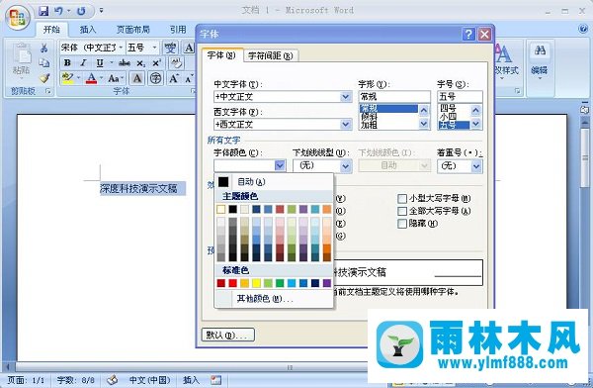Open the 引用 ribbon tab

click(x=178, y=29)
